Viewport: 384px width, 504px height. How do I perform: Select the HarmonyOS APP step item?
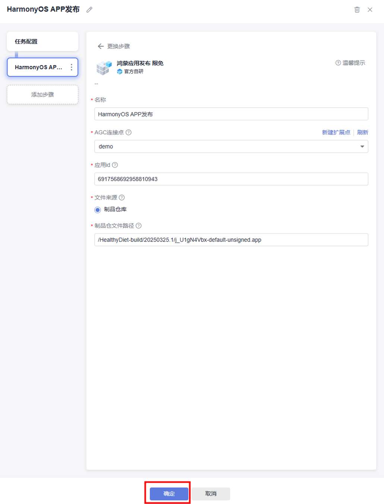38,67
